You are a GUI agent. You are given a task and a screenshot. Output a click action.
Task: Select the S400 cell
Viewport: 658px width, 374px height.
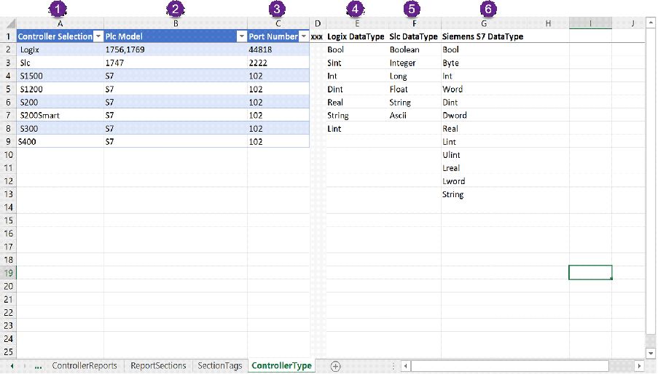tap(60, 142)
